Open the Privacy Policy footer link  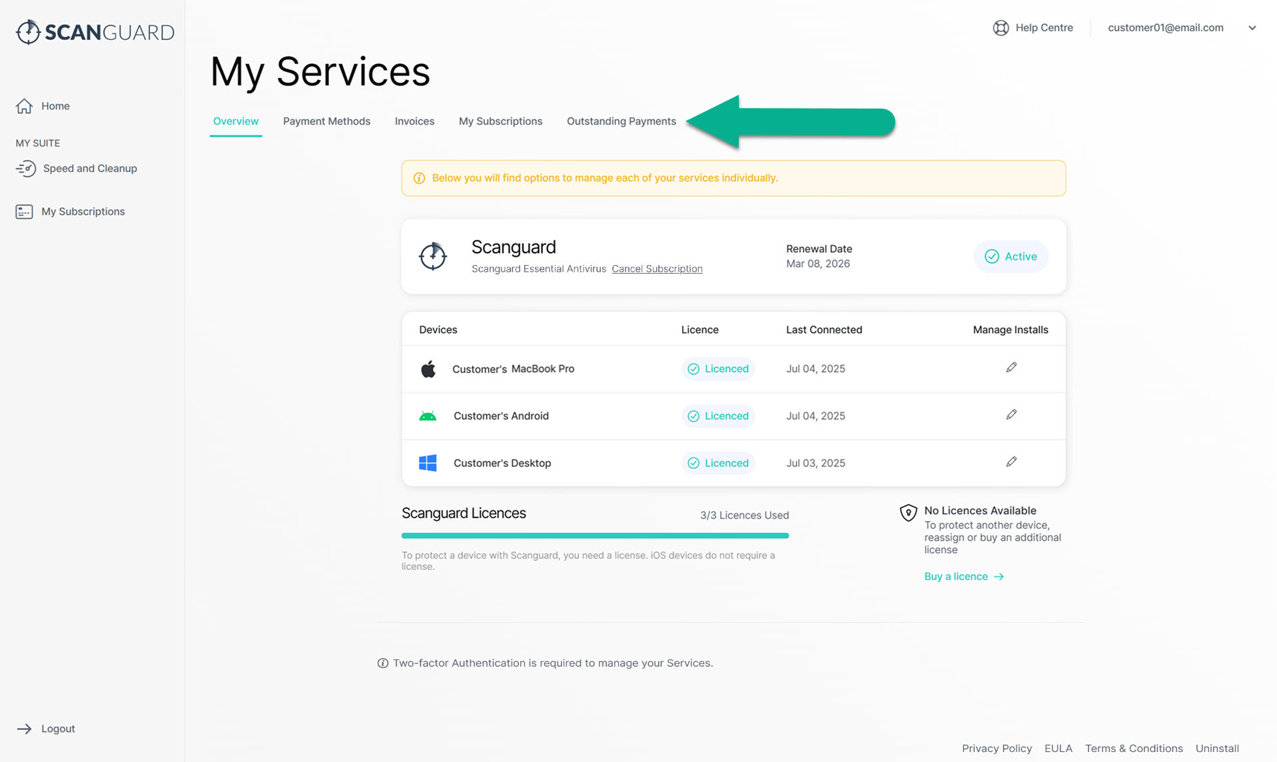coord(997,749)
